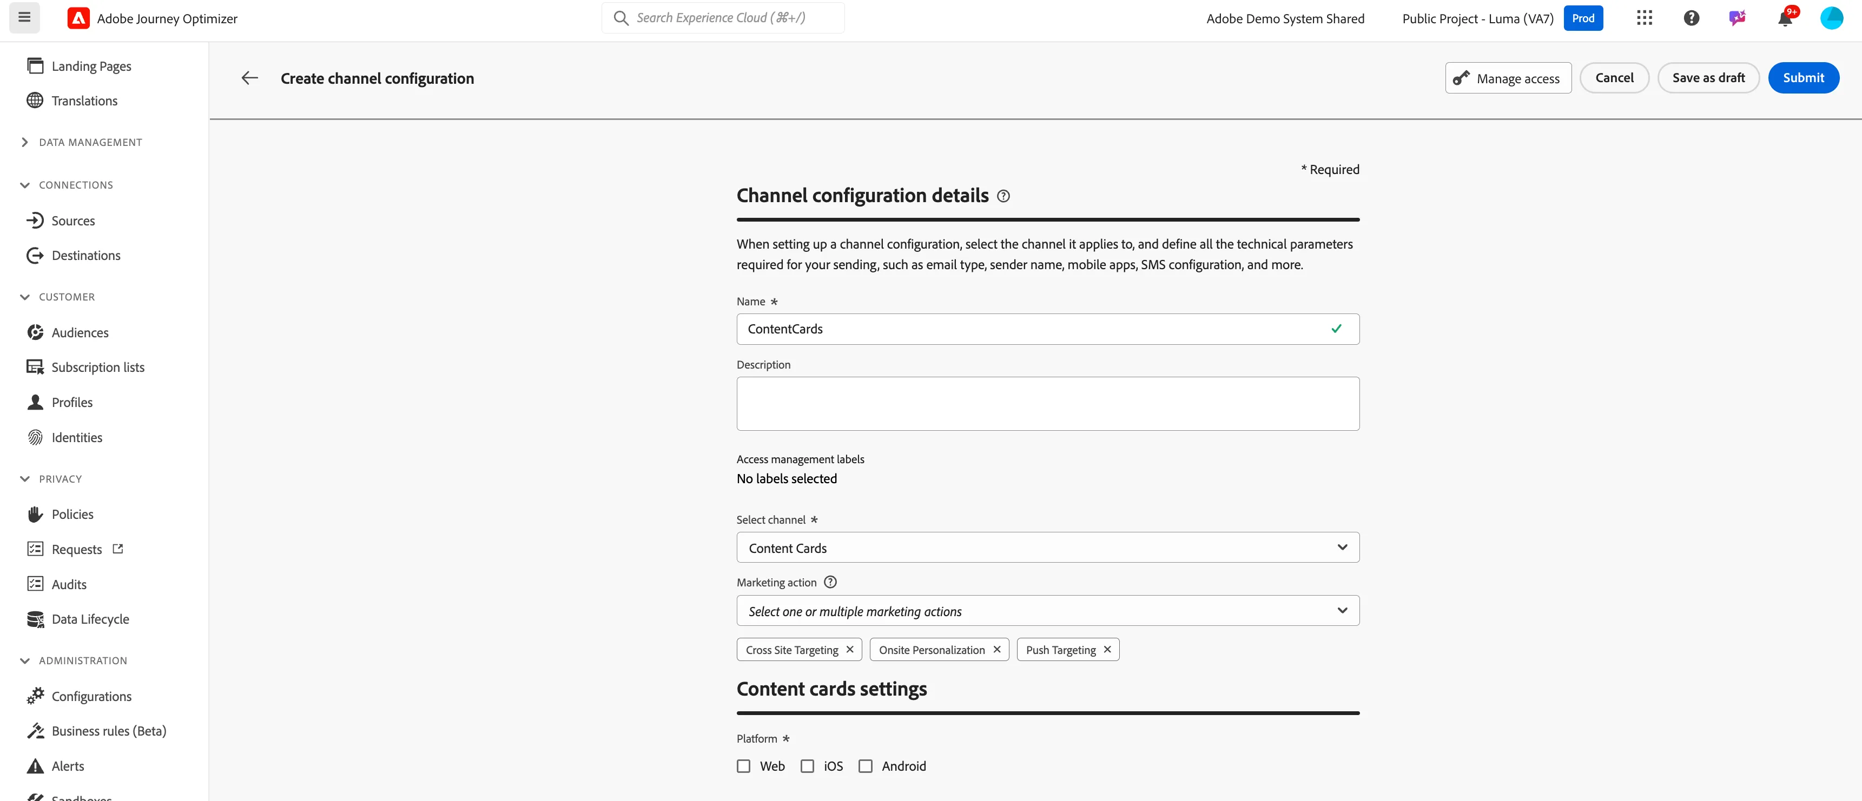Remove the Cross Site Targeting tag
Image resolution: width=1862 pixels, height=801 pixels.
point(850,649)
